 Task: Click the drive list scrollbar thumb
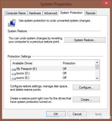click(x=97, y=67)
